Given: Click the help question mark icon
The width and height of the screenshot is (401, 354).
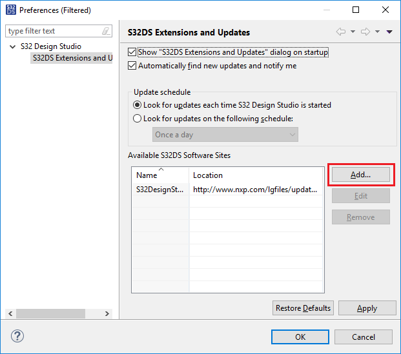Looking at the screenshot, I should point(17,336).
